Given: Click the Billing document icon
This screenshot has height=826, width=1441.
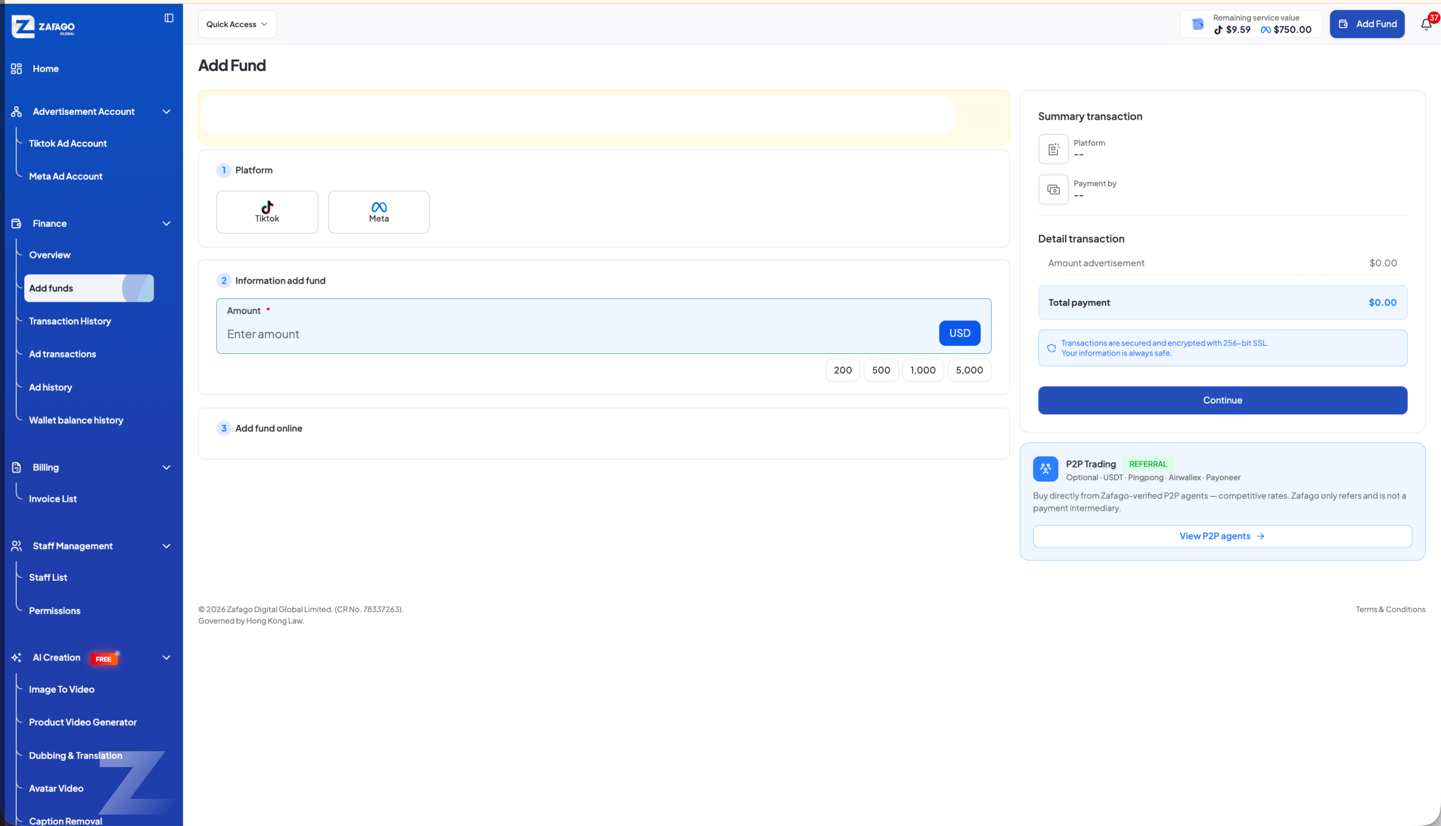Looking at the screenshot, I should click(16, 468).
